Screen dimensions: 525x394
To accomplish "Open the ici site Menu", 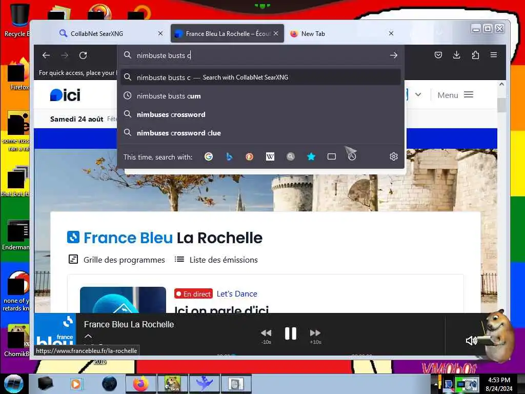I will tap(455, 95).
